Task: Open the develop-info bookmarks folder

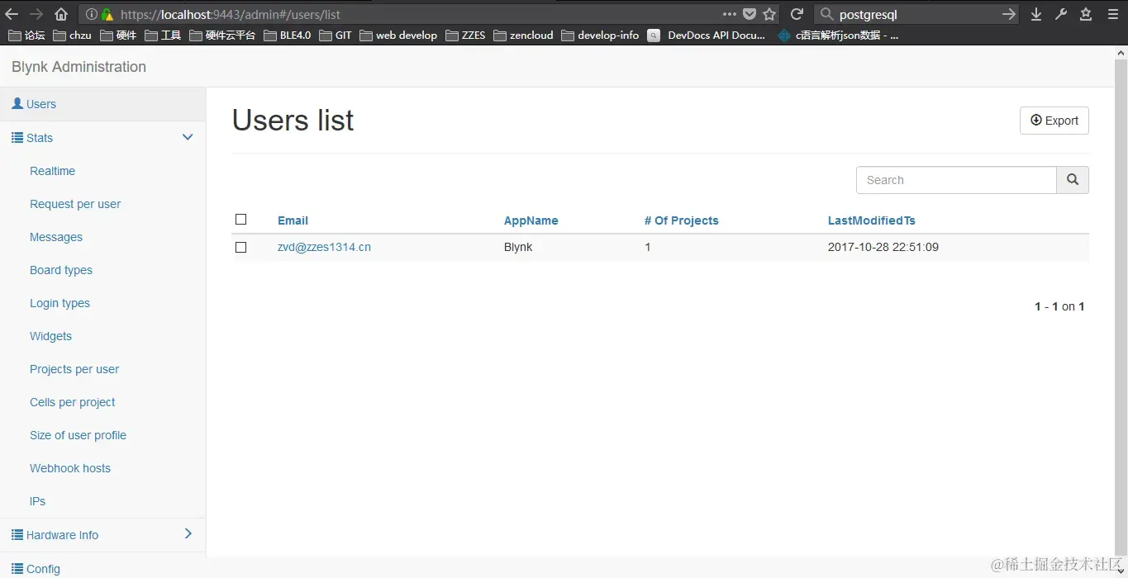Action: click(600, 36)
